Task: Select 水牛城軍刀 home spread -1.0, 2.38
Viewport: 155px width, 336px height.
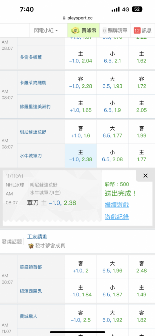Action: pyautogui.click(x=81, y=156)
